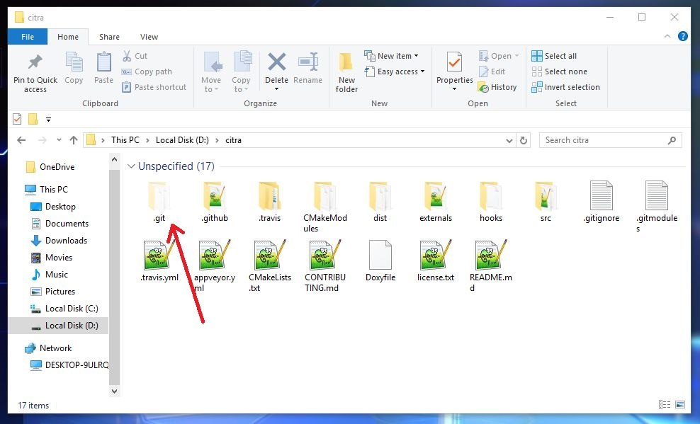The width and height of the screenshot is (700, 424).
Task: Click Invert selection
Action: (x=565, y=87)
